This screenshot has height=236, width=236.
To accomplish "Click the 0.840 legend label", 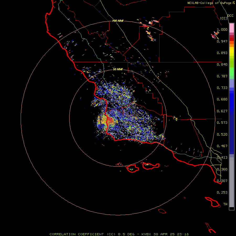I will (x=222, y=65).
